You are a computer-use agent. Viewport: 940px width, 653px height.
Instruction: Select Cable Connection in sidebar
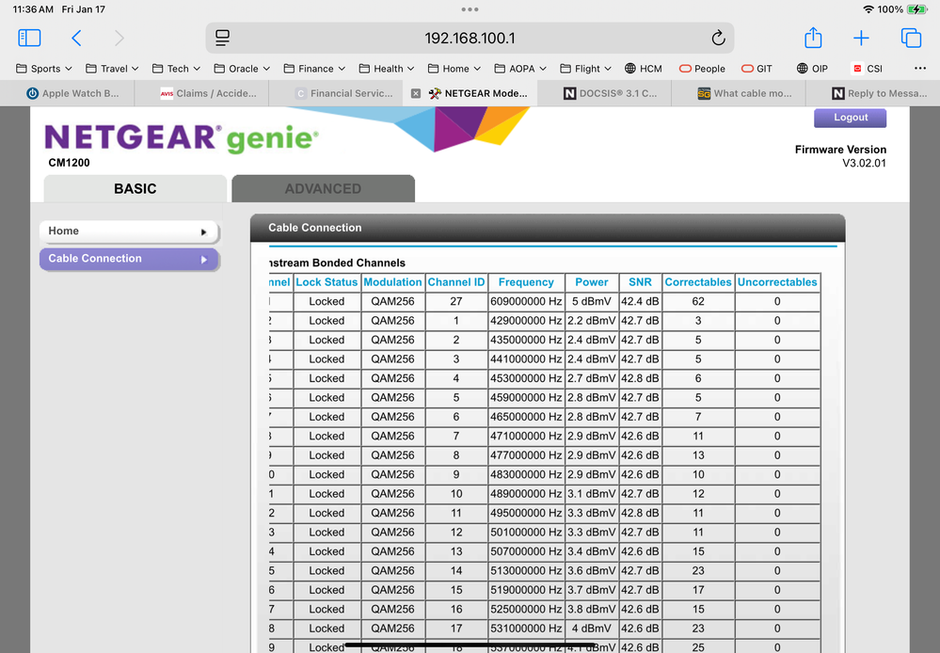[128, 259]
